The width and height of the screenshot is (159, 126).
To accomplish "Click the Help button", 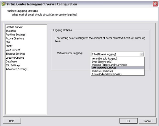I will (12, 121).
